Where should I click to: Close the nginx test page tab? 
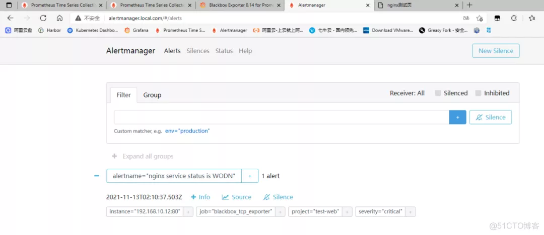pos(457,5)
